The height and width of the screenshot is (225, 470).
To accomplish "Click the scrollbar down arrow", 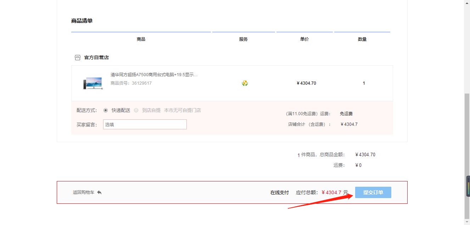I will coord(467,222).
